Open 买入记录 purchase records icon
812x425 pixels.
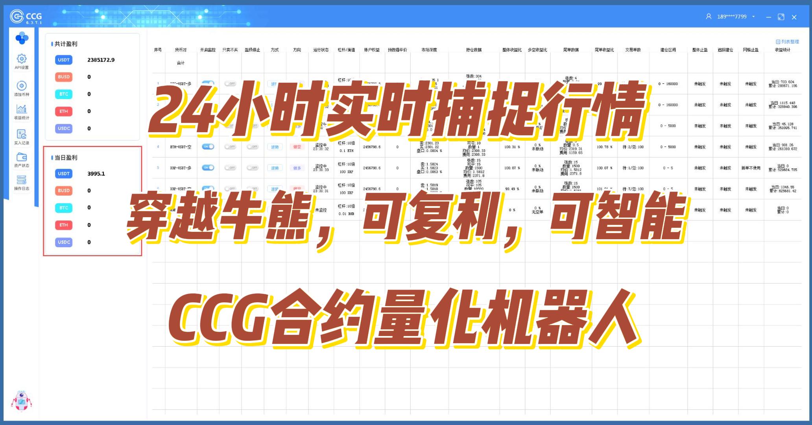(22, 134)
